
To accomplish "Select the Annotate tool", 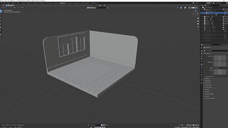I will click(x=1, y=31).
